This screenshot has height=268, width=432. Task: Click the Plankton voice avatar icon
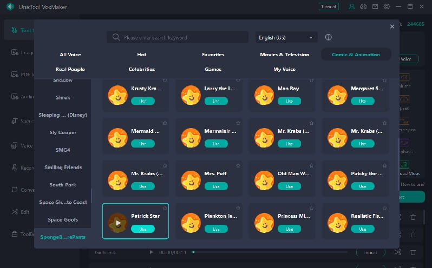[x=191, y=223]
